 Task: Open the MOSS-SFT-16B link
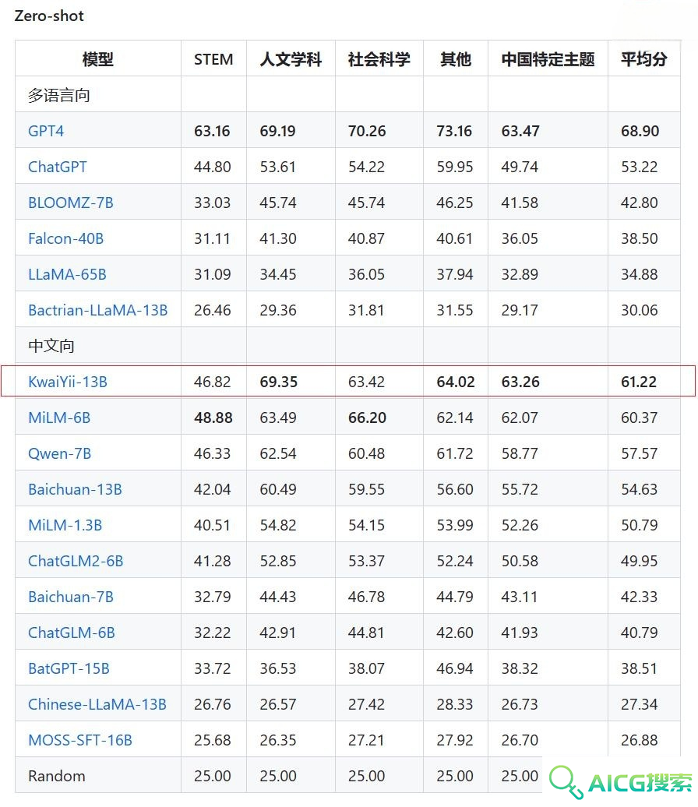tap(80, 740)
